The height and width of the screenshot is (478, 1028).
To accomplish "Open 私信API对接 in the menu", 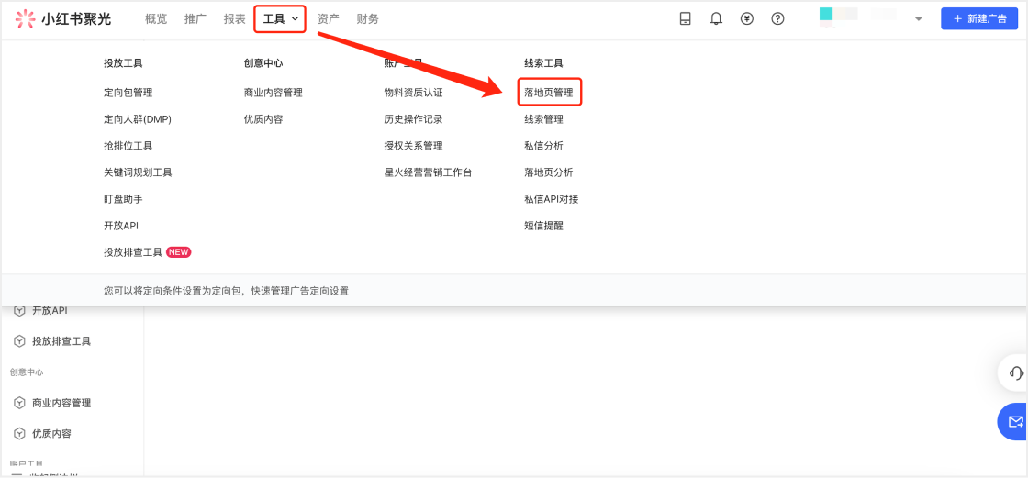I will tap(552, 199).
